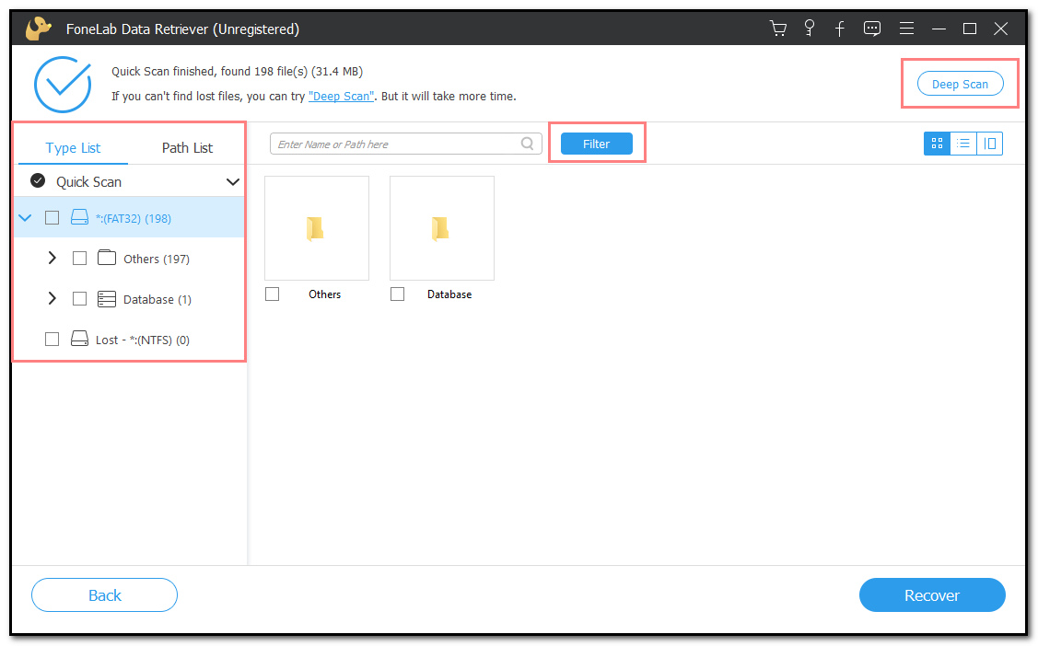Open the shopping cart purchase icon
1038x646 pixels.
[x=778, y=29]
